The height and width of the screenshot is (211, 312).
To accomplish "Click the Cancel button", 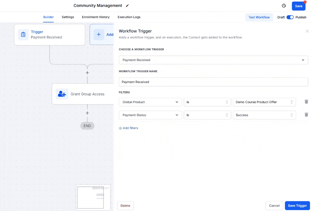I will point(274,206).
